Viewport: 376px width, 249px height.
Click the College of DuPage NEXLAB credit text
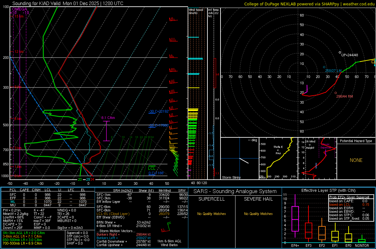pos(309,4)
